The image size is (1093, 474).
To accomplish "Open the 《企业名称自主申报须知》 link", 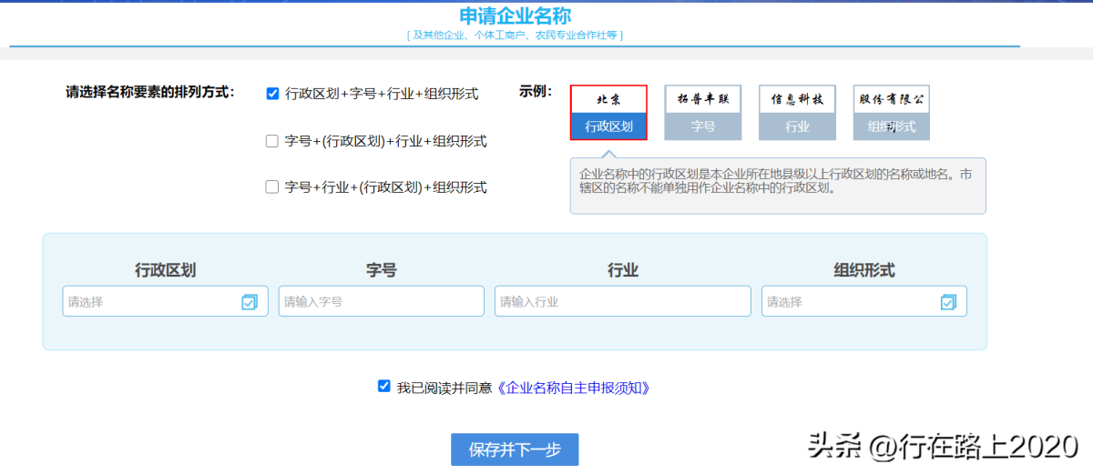I will [575, 388].
